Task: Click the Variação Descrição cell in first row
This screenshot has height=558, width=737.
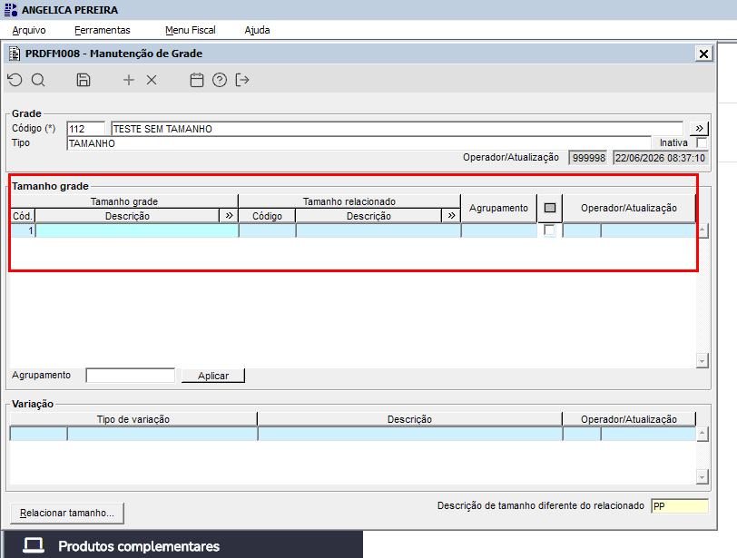Action: pyautogui.click(x=410, y=434)
